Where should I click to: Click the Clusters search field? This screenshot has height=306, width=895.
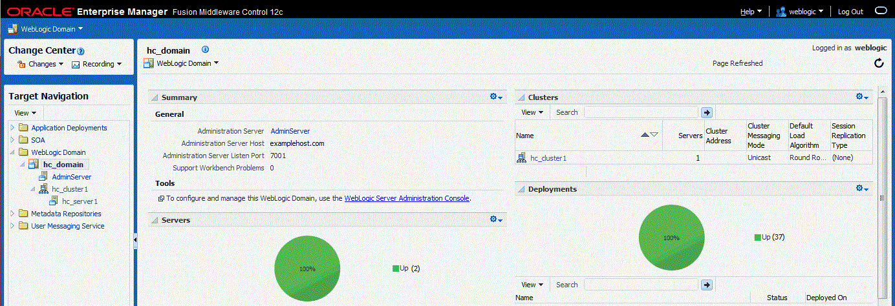(x=641, y=112)
